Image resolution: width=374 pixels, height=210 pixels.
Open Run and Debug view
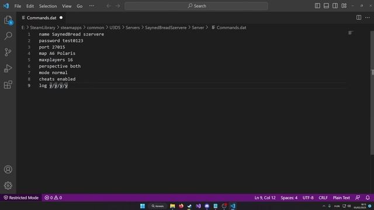click(x=8, y=68)
